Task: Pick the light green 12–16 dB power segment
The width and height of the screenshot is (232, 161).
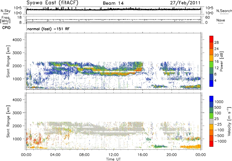Action: point(211,64)
